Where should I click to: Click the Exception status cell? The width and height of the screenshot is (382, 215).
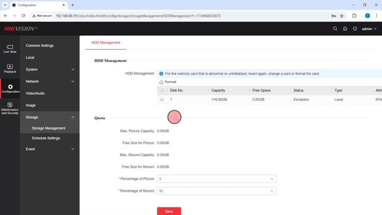click(x=301, y=100)
